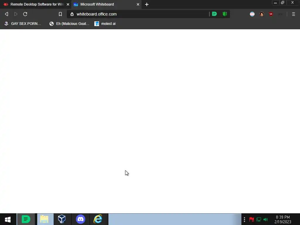Open File Explorer from the taskbar

click(x=45, y=219)
